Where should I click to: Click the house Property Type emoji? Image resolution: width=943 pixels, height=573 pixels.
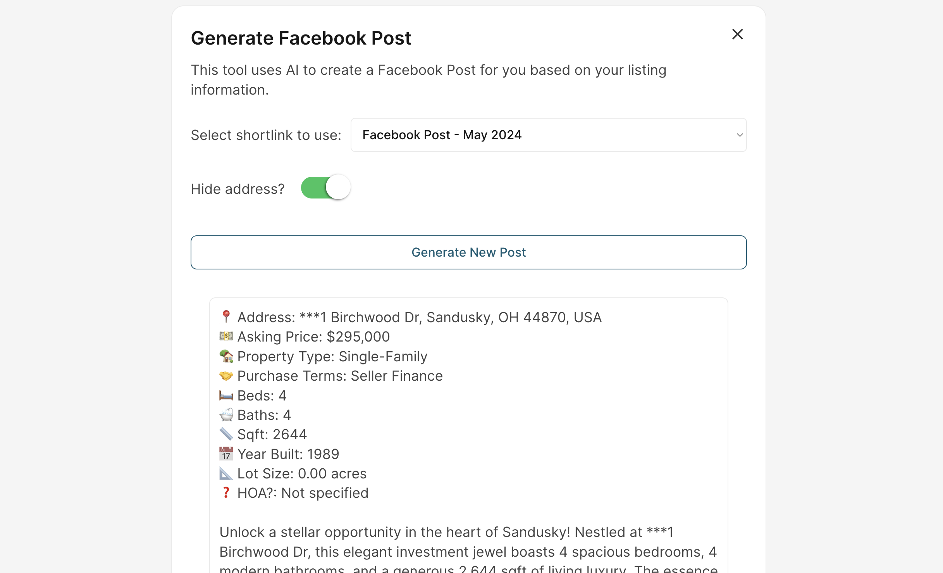pos(226,356)
